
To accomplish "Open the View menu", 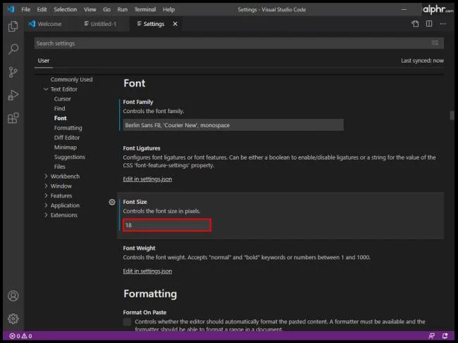I will (90, 9).
